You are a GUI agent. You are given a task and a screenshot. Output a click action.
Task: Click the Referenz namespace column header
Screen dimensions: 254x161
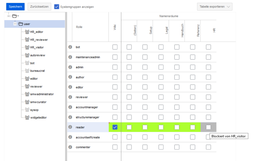click(198, 30)
